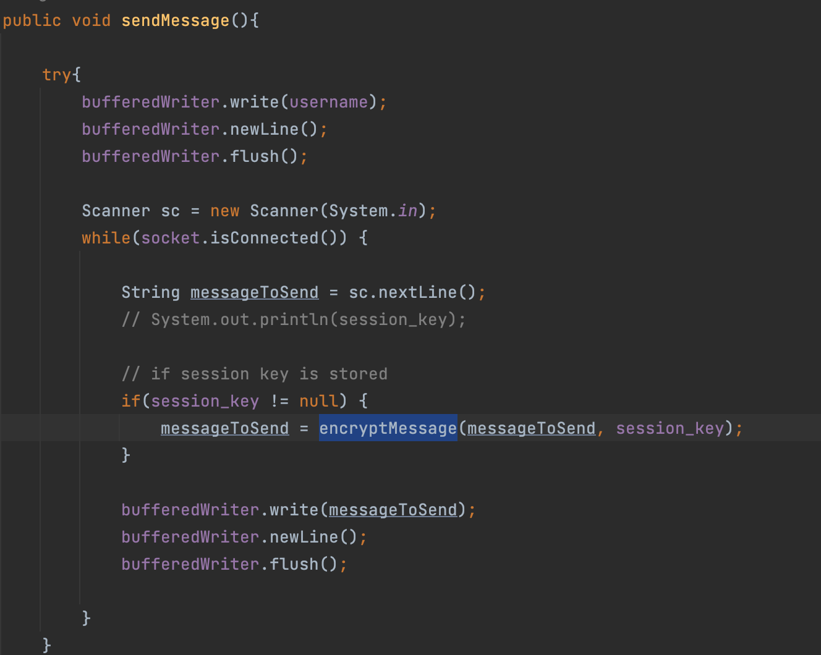Viewport: 821px width, 655px height.
Task: Click messageToSend argument inside encryptMessage parentheses
Action: [x=532, y=428]
